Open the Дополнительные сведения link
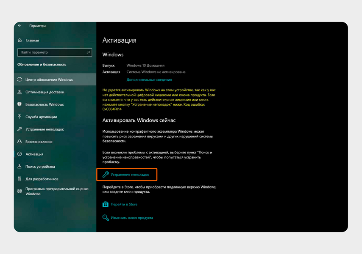Screen dimensions: 362x254 tap(149, 80)
